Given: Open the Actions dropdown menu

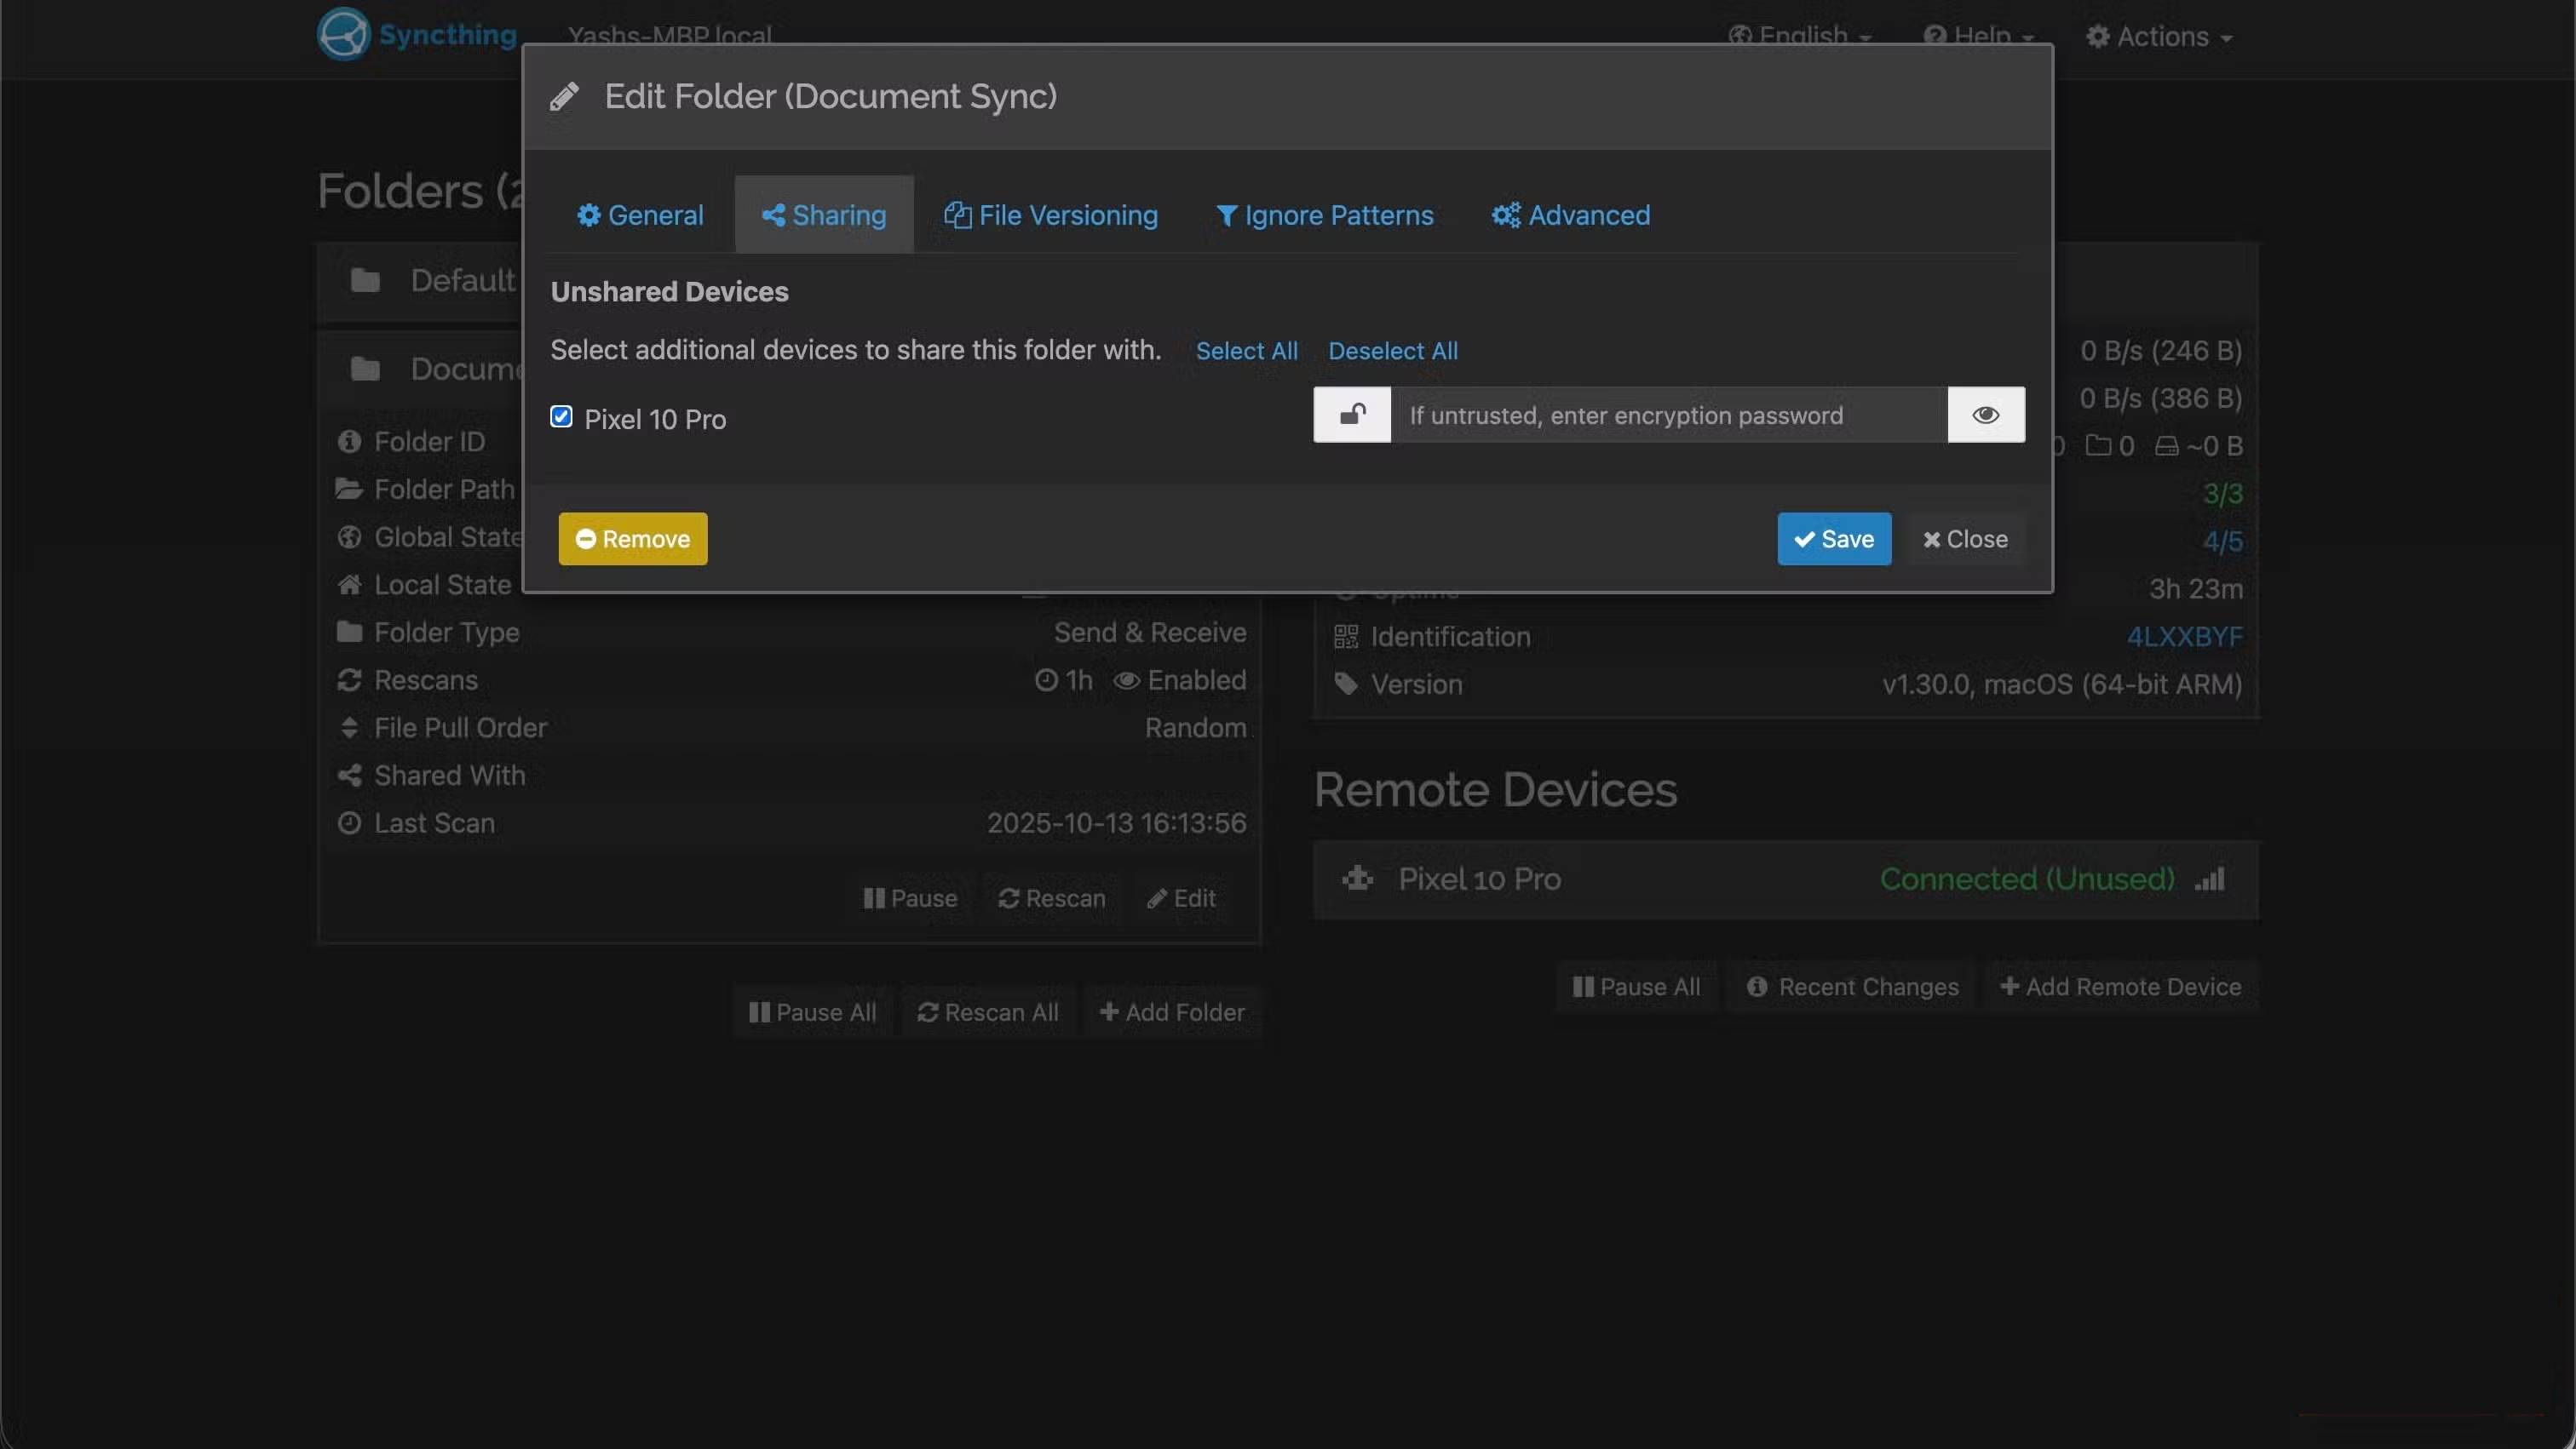Looking at the screenshot, I should [2160, 36].
